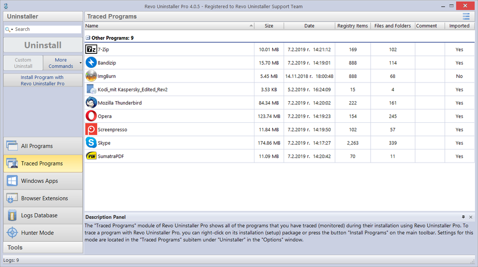478x267 pixels.
Task: Select the 7-Zip row name
Action: pos(104,49)
